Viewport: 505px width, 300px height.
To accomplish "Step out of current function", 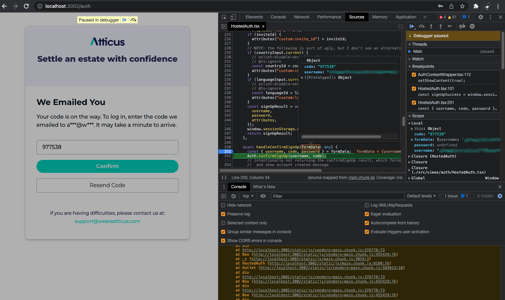I will pyautogui.click(x=441, y=26).
